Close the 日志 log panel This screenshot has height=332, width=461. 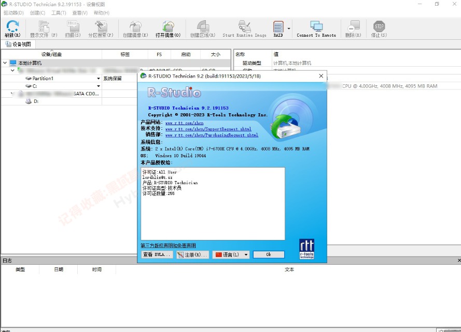coord(458,261)
